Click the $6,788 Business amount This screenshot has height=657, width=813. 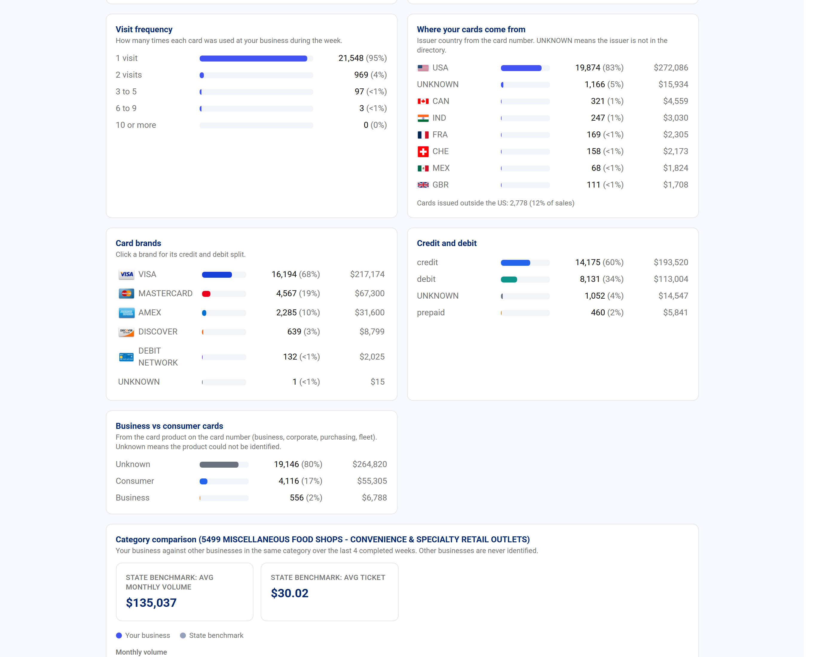pos(374,498)
